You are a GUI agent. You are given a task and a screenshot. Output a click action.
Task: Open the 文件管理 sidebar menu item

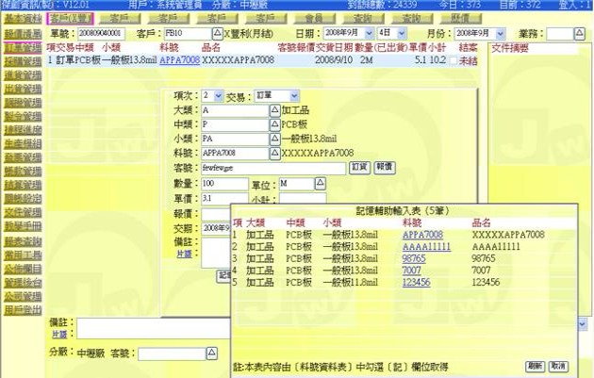click(x=22, y=212)
